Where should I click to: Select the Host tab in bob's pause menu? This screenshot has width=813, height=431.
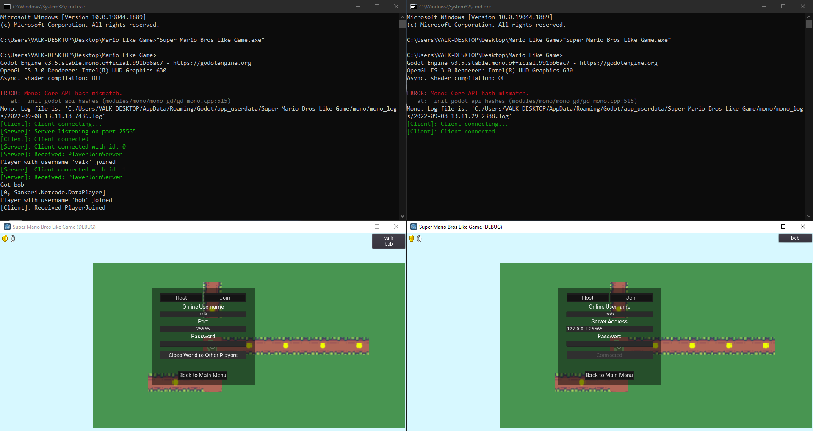(x=587, y=298)
